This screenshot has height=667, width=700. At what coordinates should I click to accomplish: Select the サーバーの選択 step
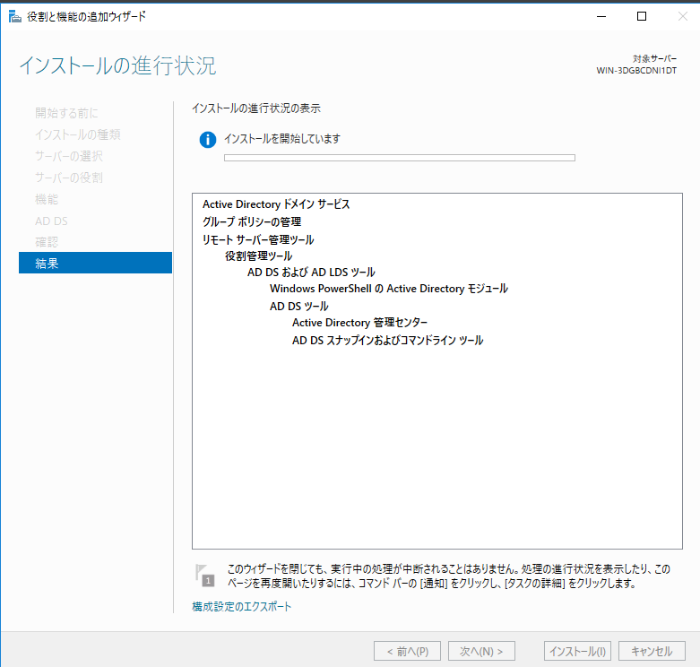pos(69,156)
